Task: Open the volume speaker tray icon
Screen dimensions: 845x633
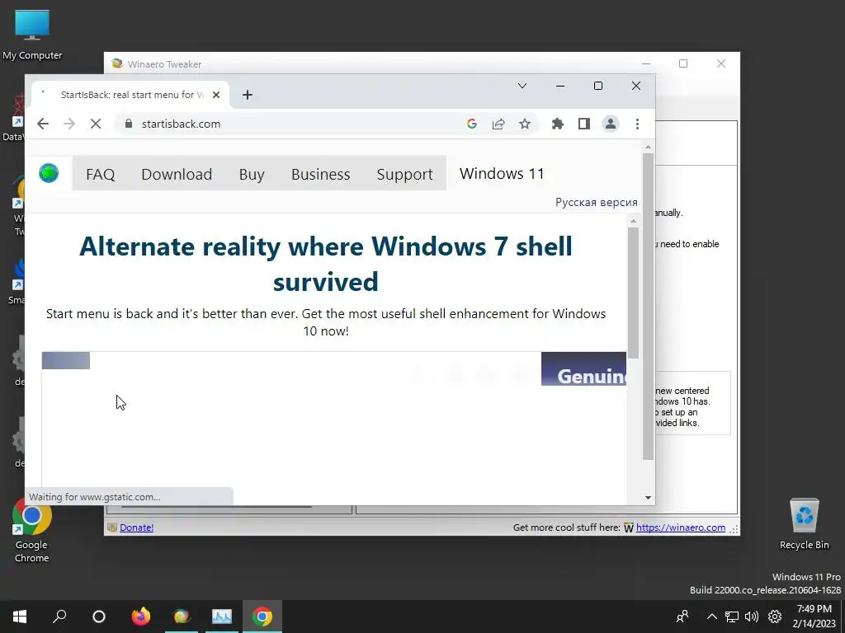Action: coord(751,617)
